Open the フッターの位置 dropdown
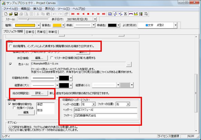201x140 pixels. coord(128,104)
